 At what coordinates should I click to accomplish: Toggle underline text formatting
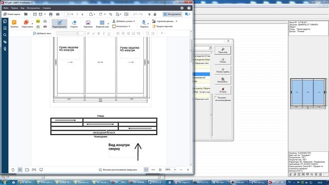(x=108, y=33)
